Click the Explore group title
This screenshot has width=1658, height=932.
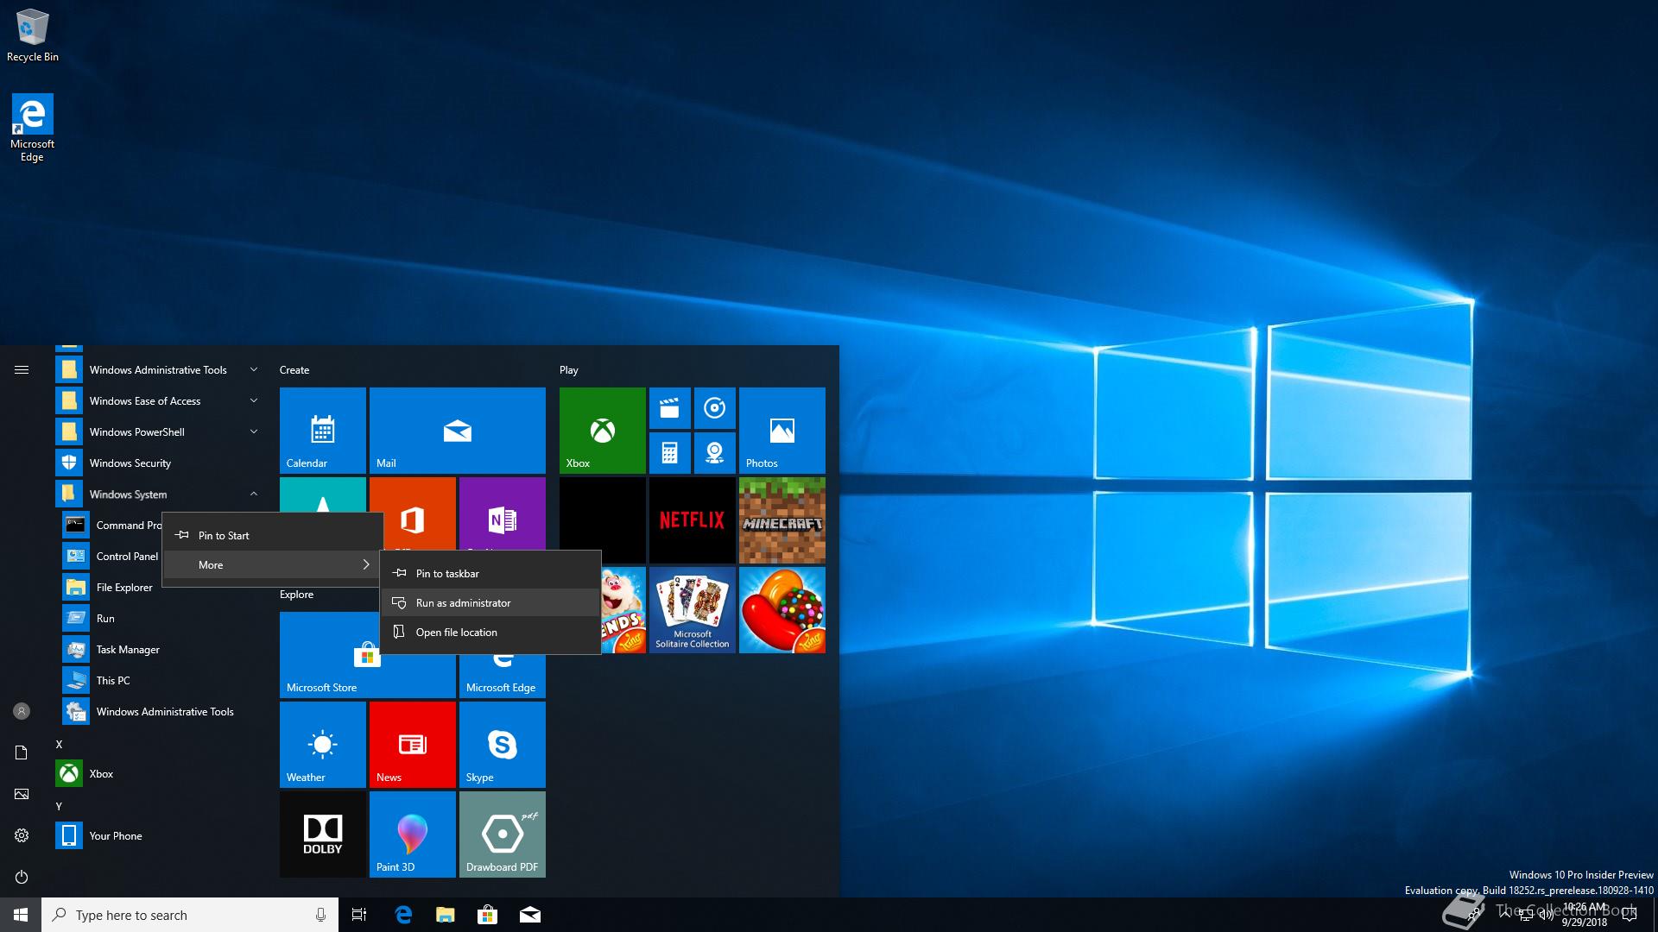296,595
